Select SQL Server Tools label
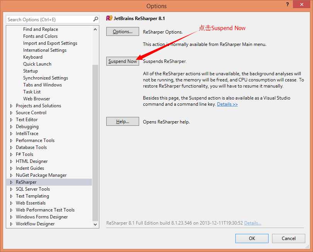The image size is (313, 252). click(x=33, y=189)
